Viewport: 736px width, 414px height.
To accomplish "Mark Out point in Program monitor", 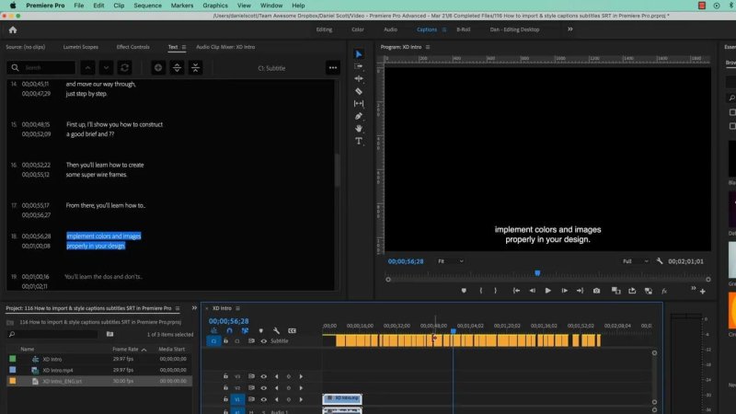I will point(495,291).
